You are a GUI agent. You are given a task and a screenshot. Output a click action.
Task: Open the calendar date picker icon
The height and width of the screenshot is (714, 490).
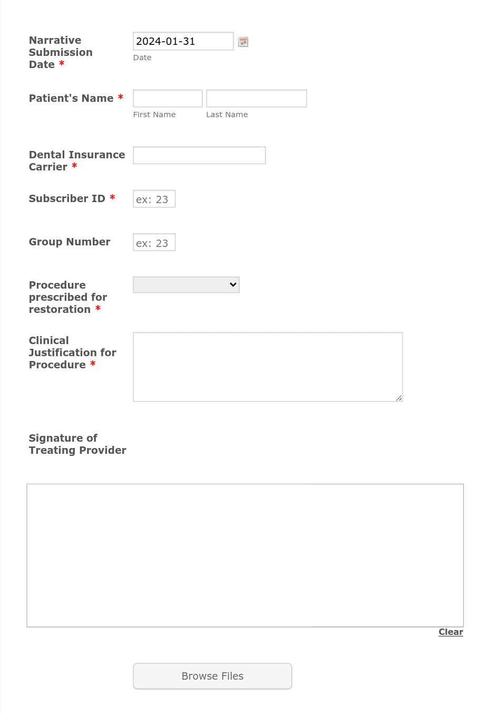pyautogui.click(x=243, y=41)
